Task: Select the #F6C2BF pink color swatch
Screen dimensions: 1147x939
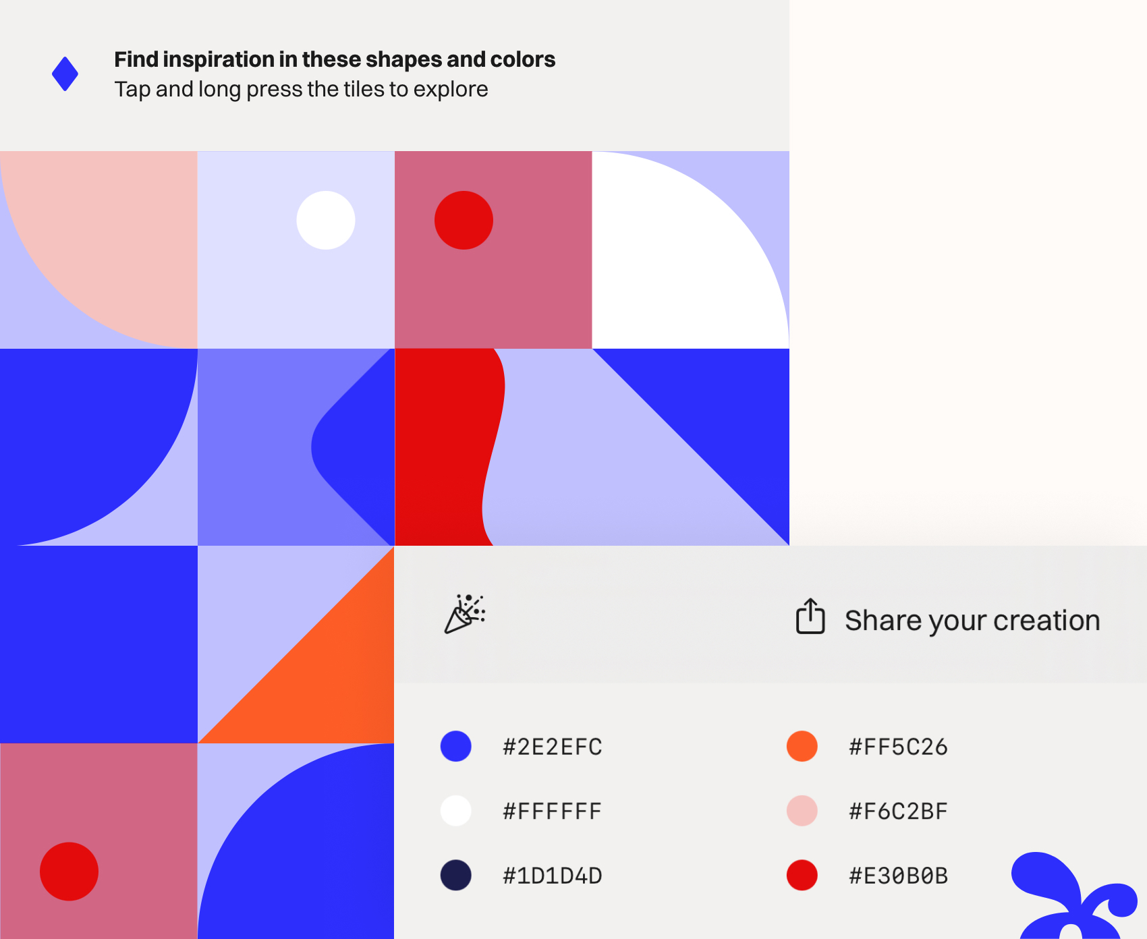Action: pos(801,811)
